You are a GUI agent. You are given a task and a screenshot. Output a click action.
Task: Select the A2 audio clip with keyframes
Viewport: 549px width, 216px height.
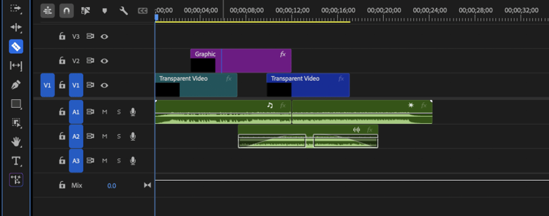tap(308, 136)
